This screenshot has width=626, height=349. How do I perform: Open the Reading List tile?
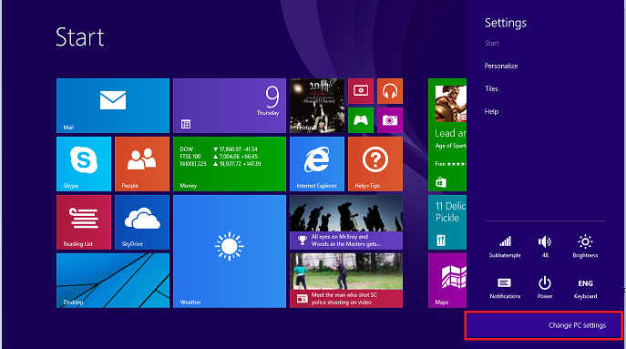coord(84,222)
